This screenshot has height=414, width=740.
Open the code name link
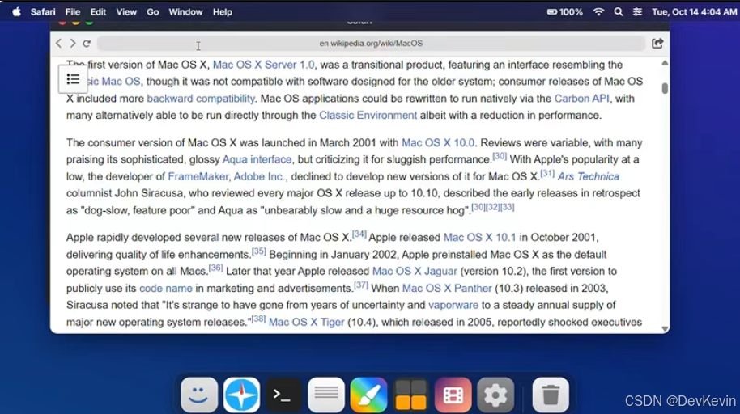click(x=166, y=289)
